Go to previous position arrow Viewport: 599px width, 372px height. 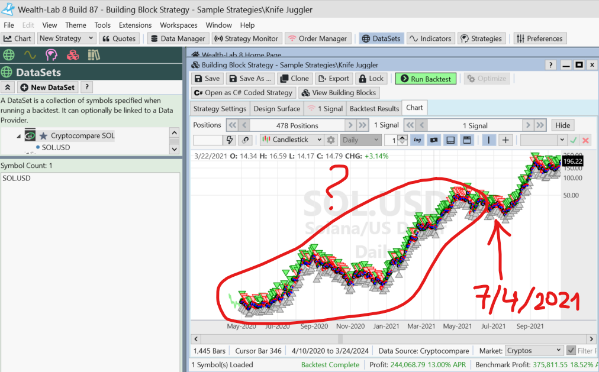(244, 125)
